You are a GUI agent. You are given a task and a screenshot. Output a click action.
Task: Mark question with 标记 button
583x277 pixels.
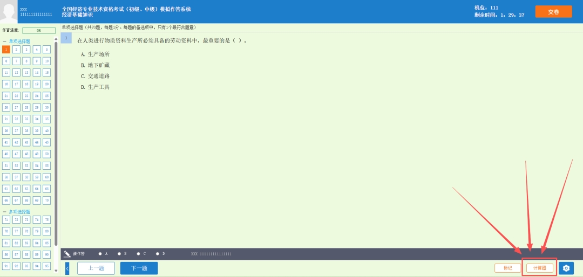click(x=507, y=268)
